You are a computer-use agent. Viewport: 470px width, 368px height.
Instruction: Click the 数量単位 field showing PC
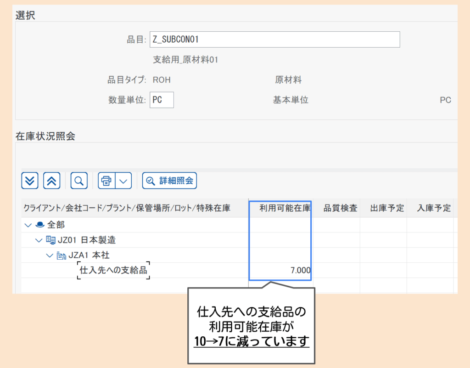point(162,100)
